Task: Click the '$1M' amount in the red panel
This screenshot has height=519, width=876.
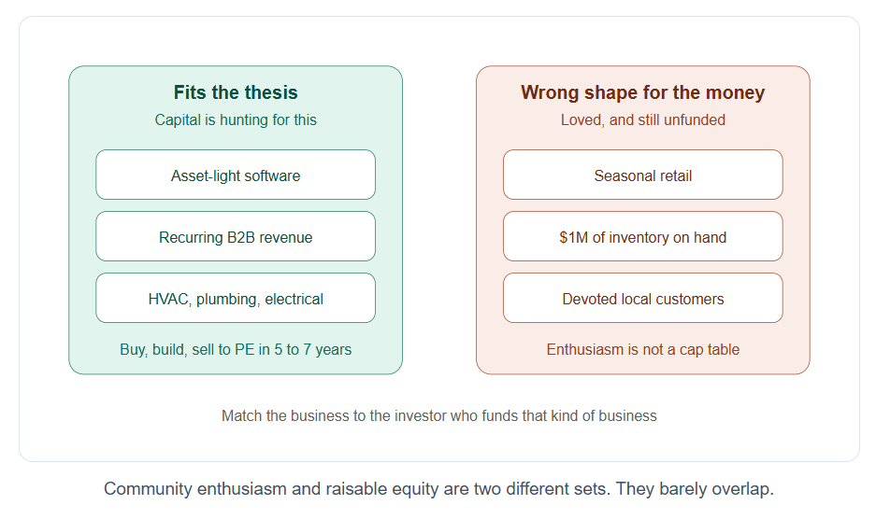Action: pyautogui.click(x=573, y=237)
